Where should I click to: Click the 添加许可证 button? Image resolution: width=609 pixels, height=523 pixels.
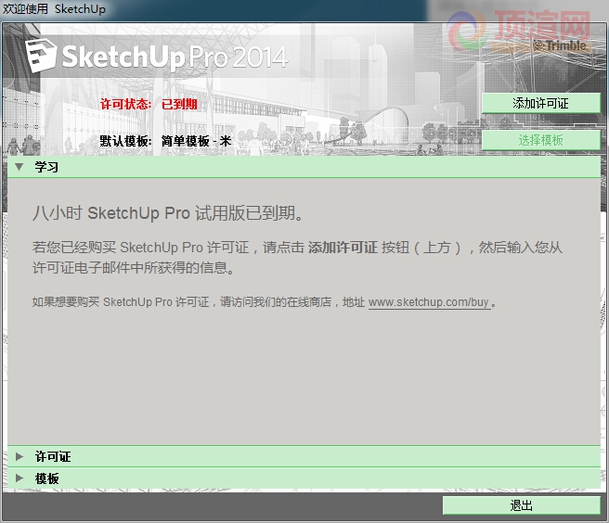(x=540, y=103)
